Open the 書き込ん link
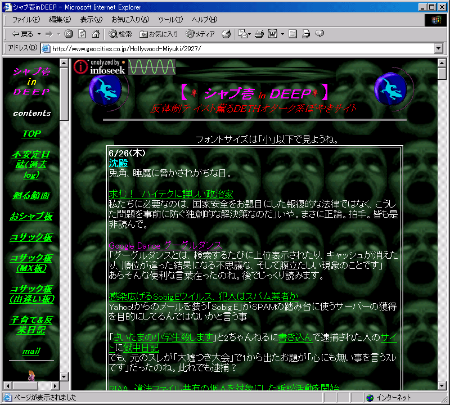This screenshot has width=450, height=405. (x=295, y=337)
